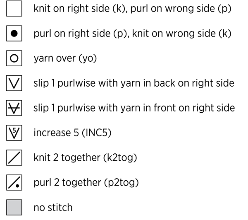Select the crossed V slip symbol
The height and width of the screenshot is (220, 248).
[14, 108]
